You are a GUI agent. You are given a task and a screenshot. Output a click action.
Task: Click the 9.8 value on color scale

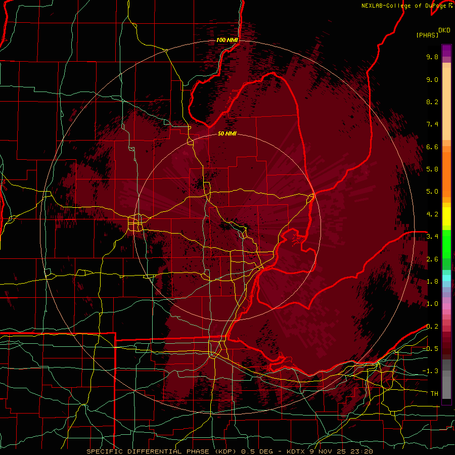(432, 57)
